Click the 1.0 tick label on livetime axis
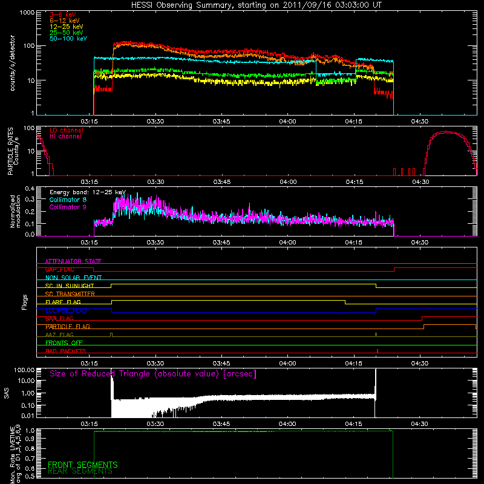Image resolution: width=484 pixels, height=484 pixels. (31, 430)
